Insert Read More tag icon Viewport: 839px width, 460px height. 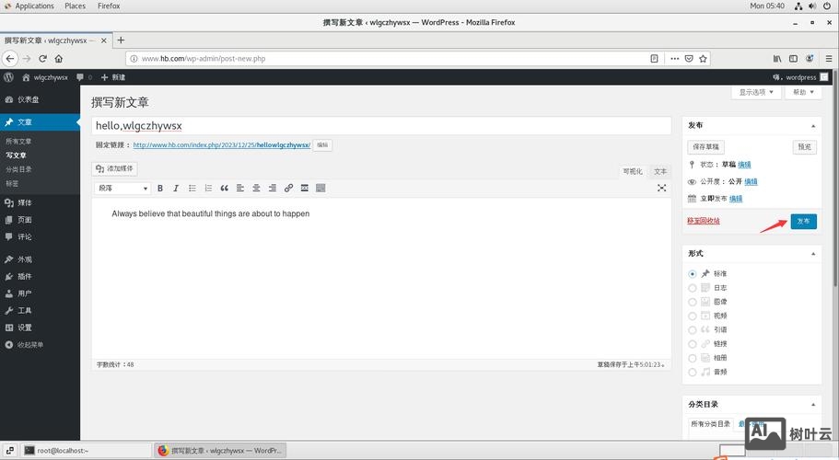pos(305,188)
